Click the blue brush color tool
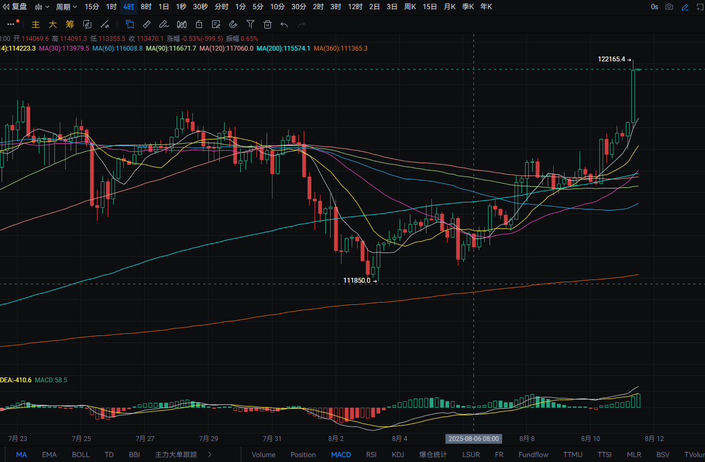The width and height of the screenshot is (705, 462). click(x=685, y=7)
